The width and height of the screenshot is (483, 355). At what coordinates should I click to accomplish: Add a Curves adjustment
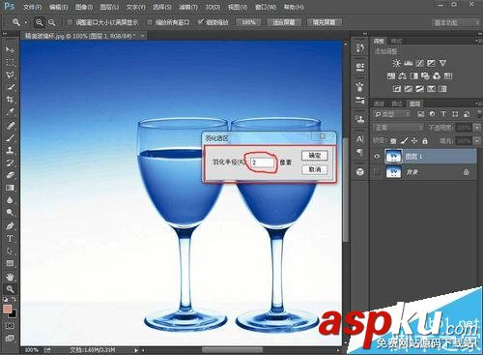[419, 63]
